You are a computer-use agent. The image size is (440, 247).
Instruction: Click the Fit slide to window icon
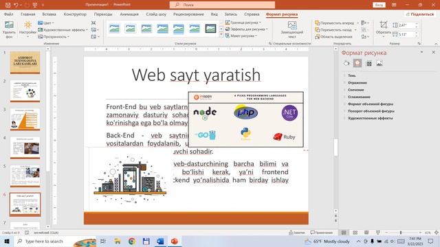coord(436,233)
